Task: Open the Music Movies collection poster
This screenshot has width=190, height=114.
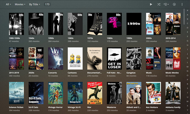Action: click(x=173, y=58)
